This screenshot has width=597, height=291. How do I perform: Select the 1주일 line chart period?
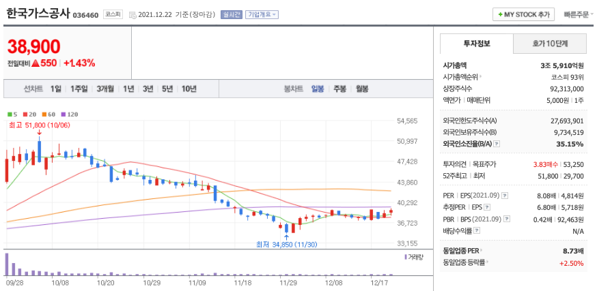[79, 89]
